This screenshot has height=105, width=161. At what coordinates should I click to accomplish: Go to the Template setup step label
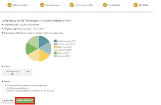53,5
